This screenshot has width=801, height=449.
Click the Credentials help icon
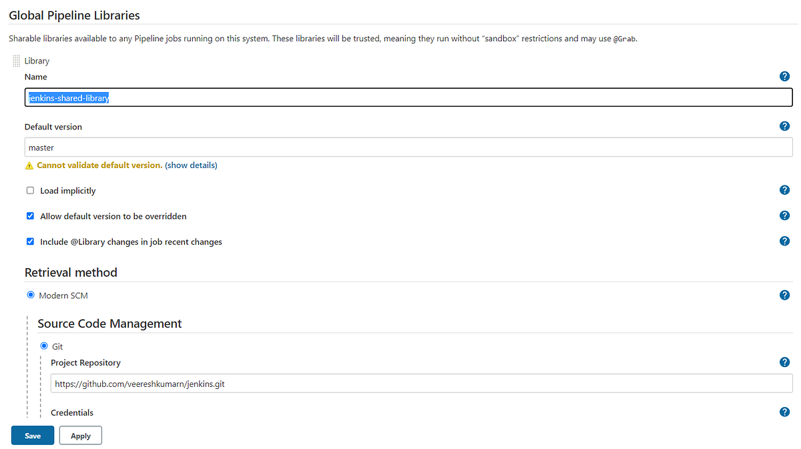tap(784, 412)
